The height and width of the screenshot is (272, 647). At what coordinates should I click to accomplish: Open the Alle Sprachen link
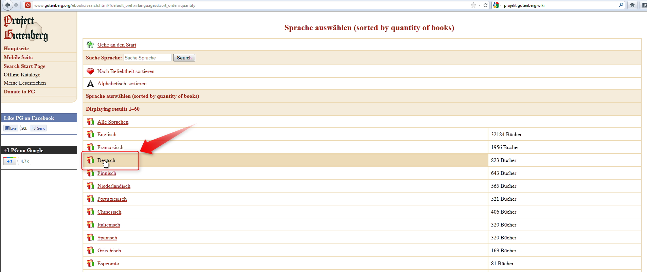pyautogui.click(x=113, y=122)
